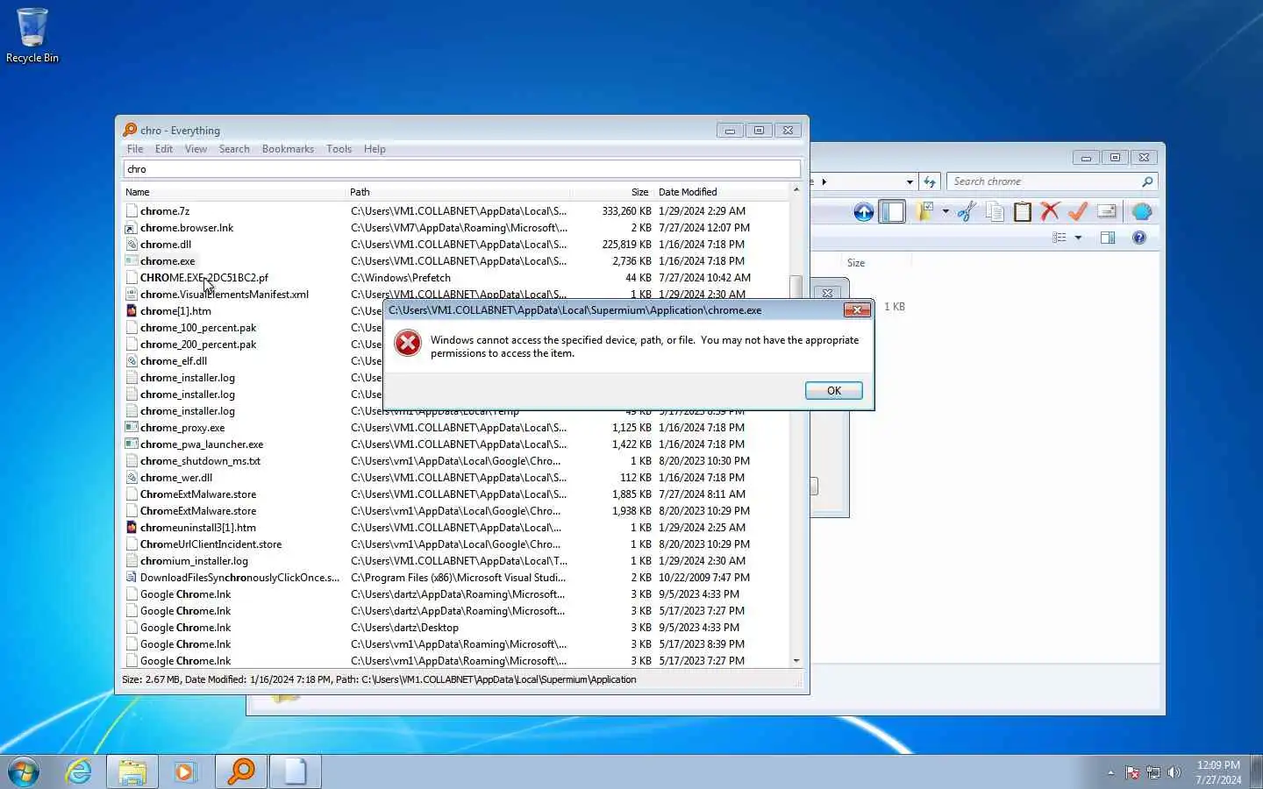The height and width of the screenshot is (789, 1263).
Task: Select chrome_pwa_launcher.exe file icon
Action: [x=132, y=444]
